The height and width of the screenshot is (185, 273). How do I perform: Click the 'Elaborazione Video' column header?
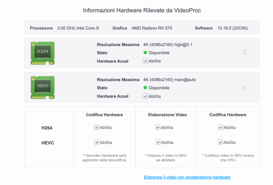click(168, 115)
